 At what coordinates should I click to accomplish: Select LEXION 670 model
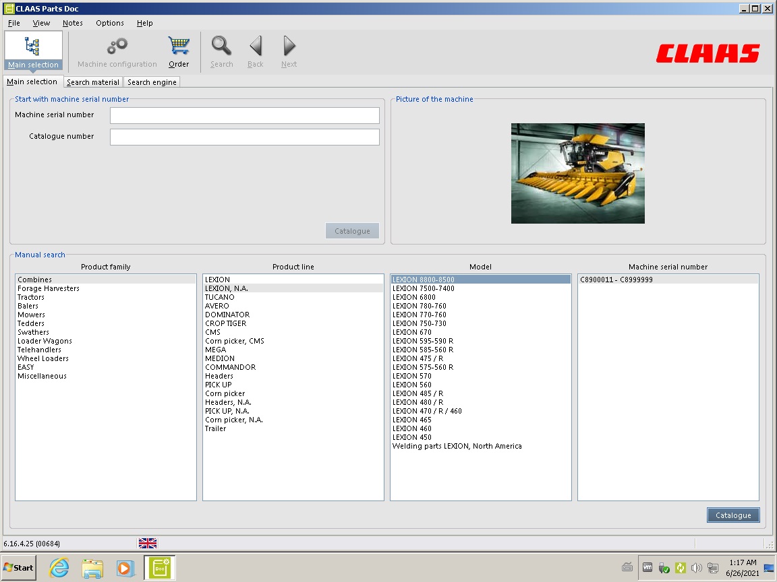click(x=481, y=332)
